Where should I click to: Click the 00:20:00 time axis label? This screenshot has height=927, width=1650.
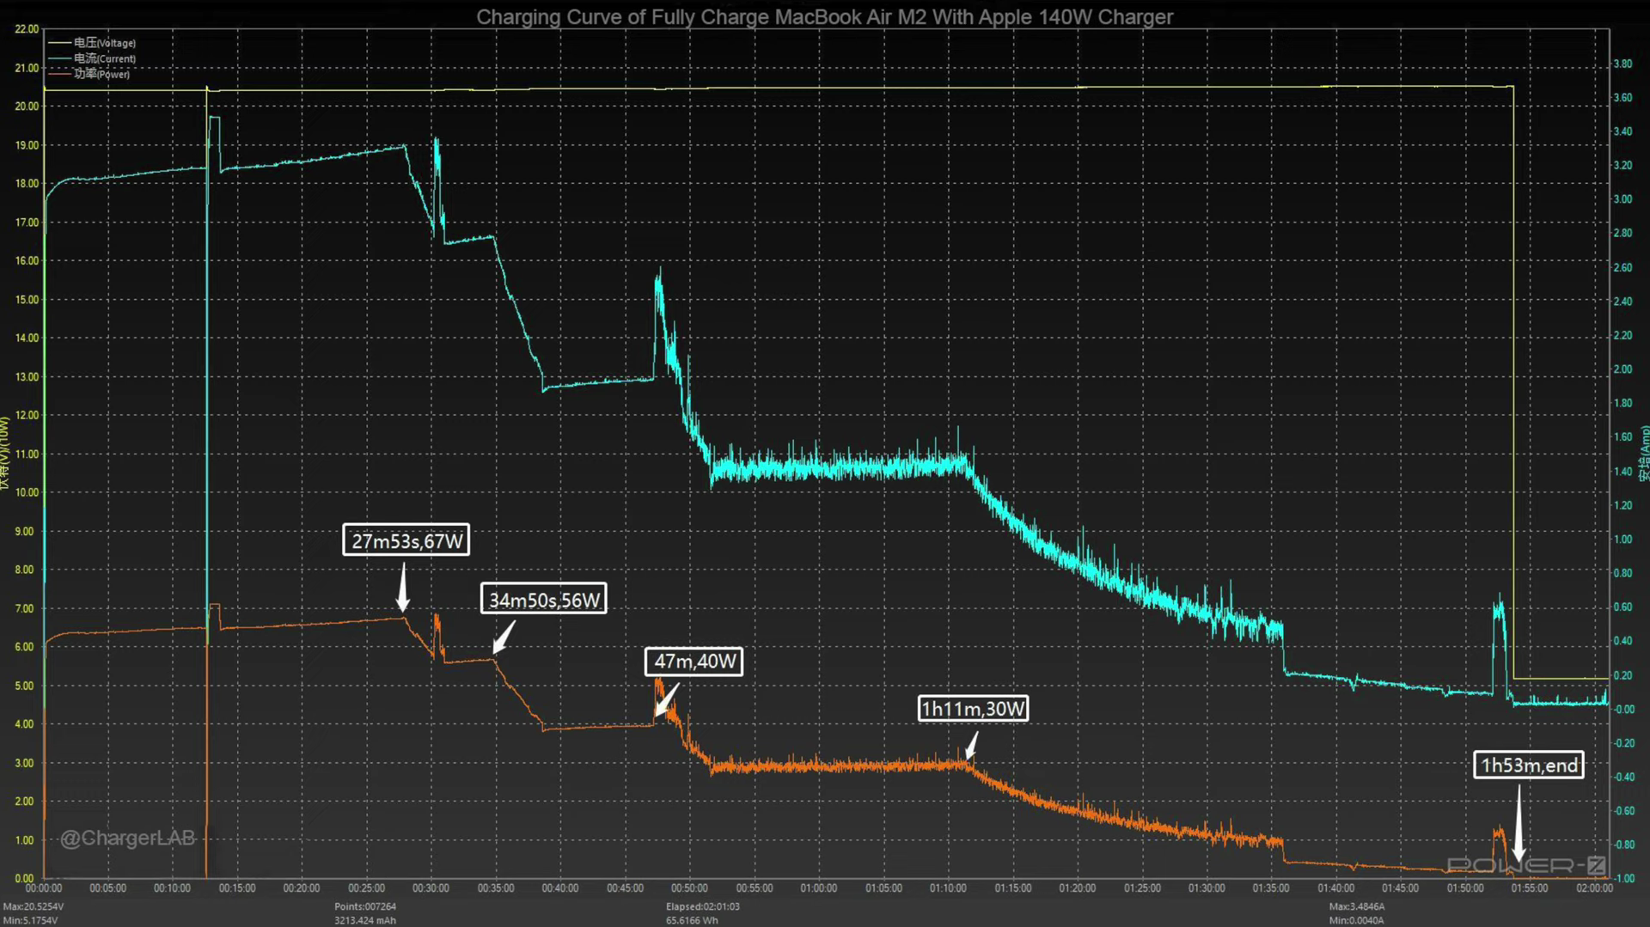tap(302, 888)
